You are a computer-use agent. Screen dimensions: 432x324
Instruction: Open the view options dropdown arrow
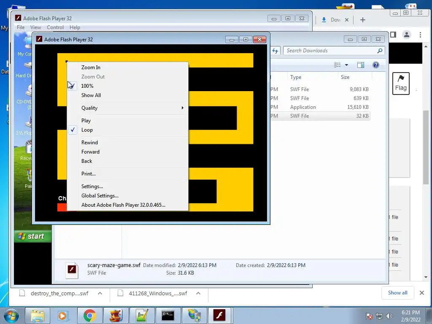pos(347,65)
